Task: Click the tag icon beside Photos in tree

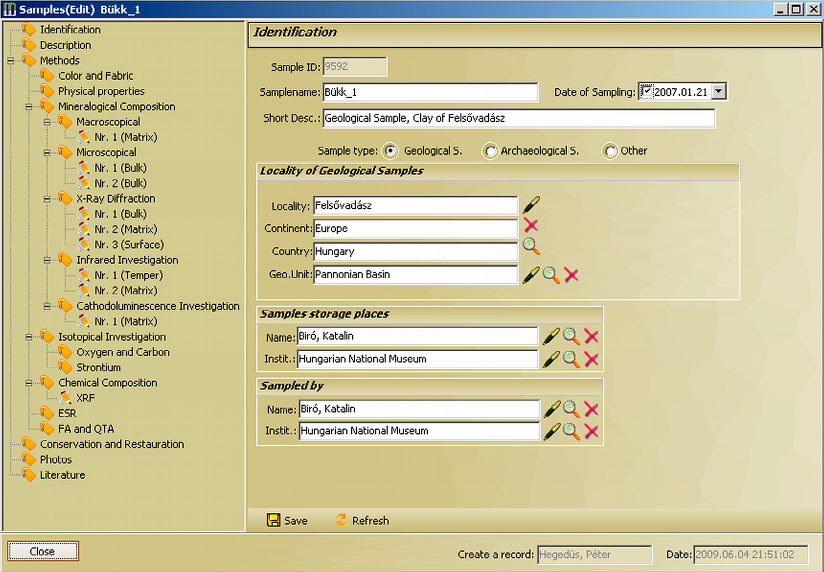Action: point(29,459)
